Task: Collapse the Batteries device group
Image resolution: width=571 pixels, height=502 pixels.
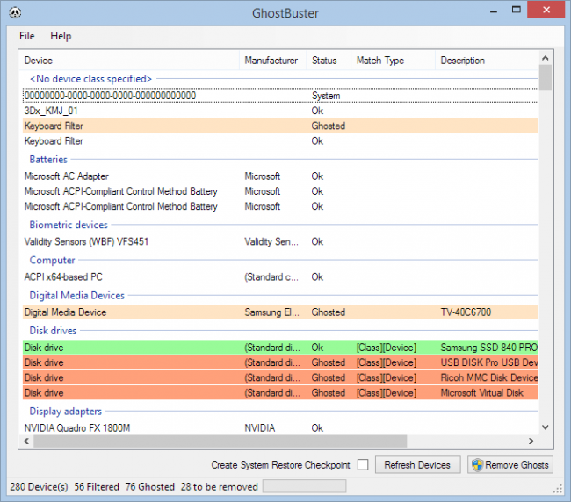Action: point(47,160)
